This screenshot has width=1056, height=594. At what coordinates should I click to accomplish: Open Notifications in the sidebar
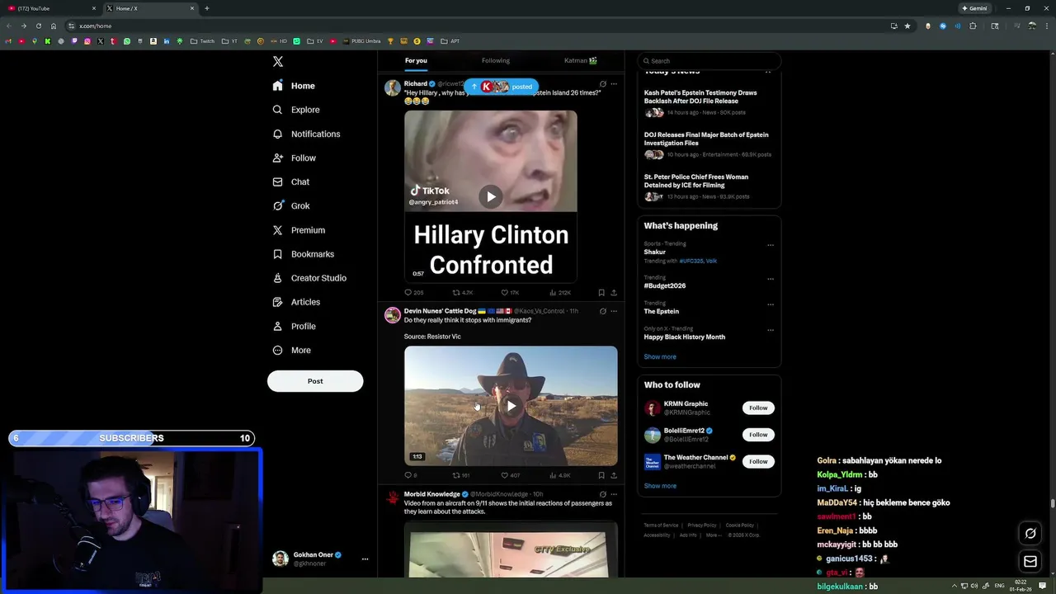pyautogui.click(x=306, y=134)
